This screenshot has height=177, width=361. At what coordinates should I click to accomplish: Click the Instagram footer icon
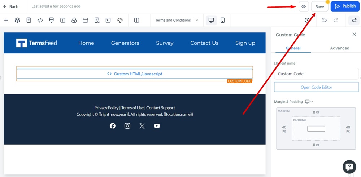pyautogui.click(x=127, y=126)
